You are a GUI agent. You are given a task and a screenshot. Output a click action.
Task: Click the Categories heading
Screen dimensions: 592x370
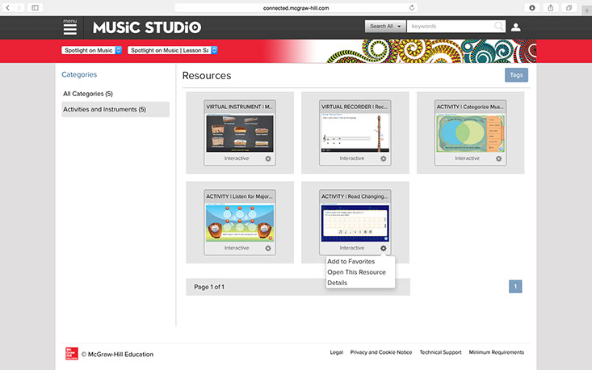click(79, 74)
